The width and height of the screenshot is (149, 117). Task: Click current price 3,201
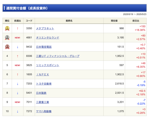[x=120, y=102]
